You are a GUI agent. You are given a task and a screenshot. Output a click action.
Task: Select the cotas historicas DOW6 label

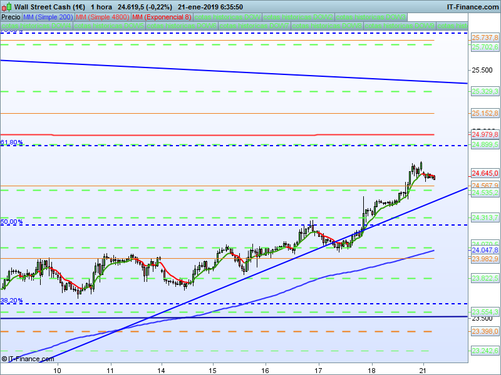[182, 26]
